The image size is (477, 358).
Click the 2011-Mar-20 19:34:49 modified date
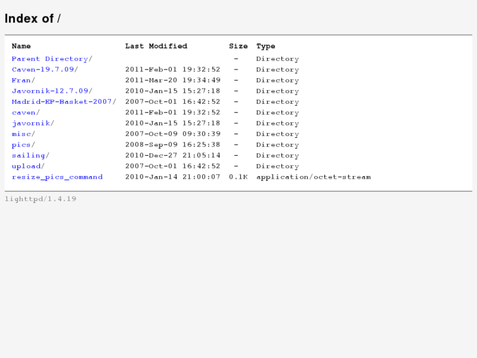coord(173,80)
